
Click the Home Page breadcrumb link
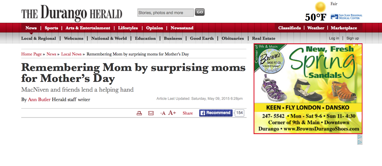click(31, 54)
